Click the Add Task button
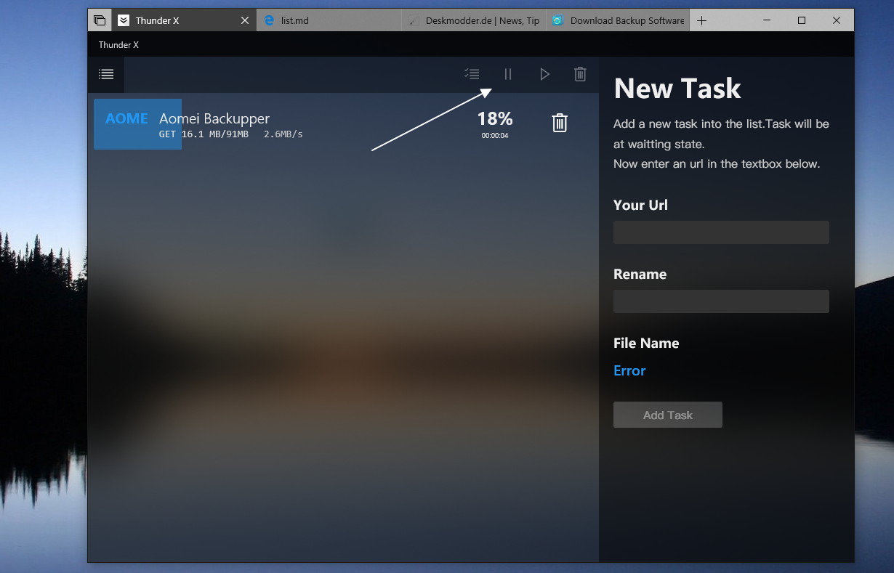The width and height of the screenshot is (894, 573). 668,415
